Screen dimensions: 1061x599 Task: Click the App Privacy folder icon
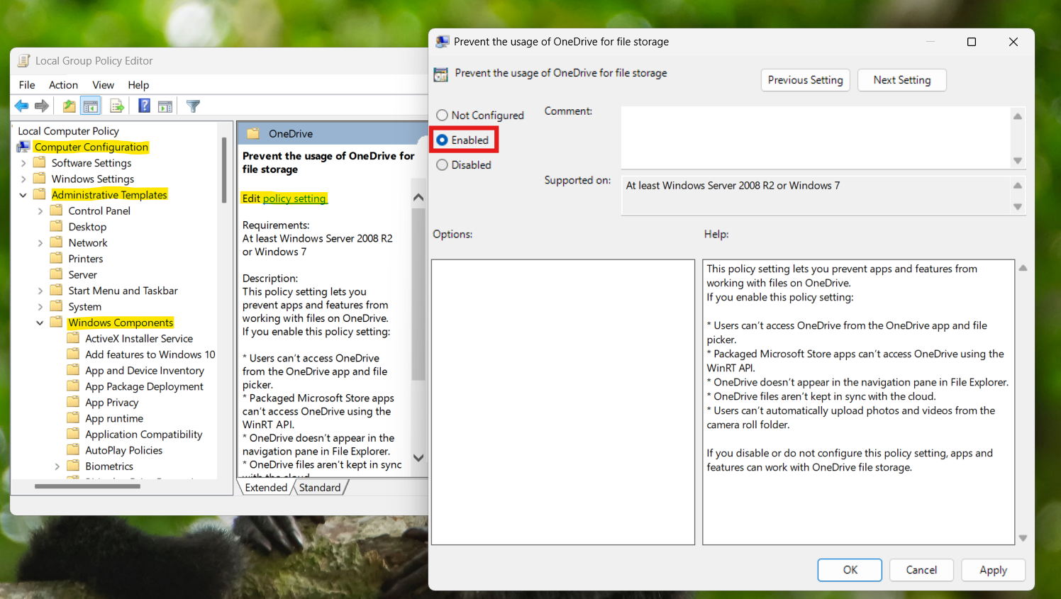click(73, 402)
